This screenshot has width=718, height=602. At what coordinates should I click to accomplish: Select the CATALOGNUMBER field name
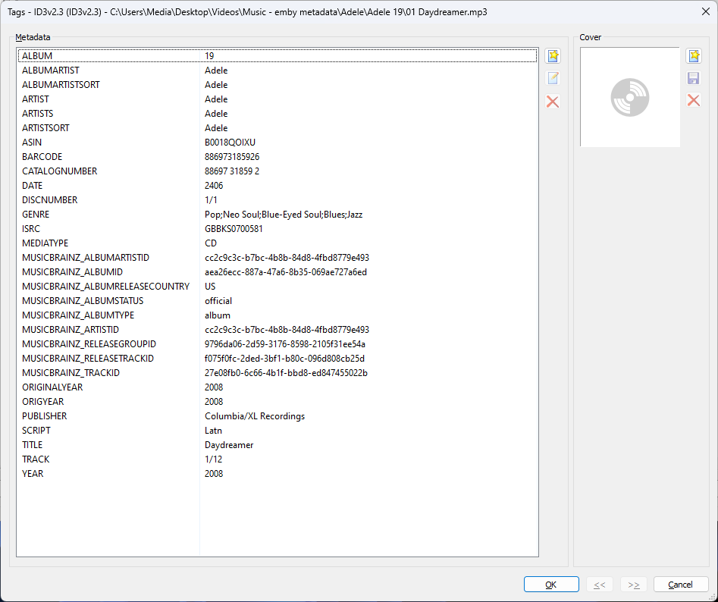click(60, 171)
